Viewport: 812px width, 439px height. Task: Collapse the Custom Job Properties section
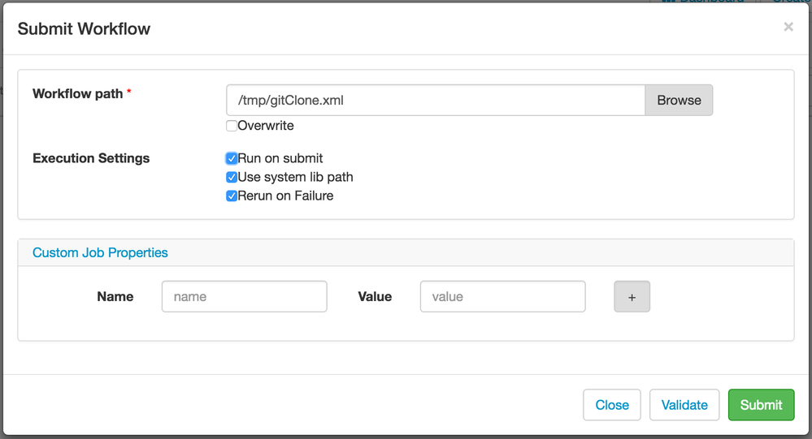(x=100, y=252)
